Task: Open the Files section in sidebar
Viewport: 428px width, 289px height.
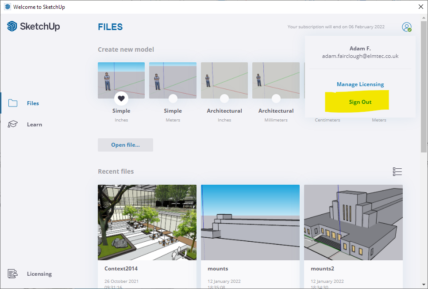Action: pos(33,103)
